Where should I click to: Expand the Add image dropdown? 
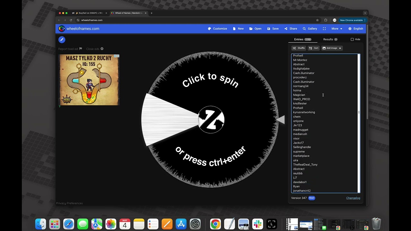pyautogui.click(x=332, y=48)
